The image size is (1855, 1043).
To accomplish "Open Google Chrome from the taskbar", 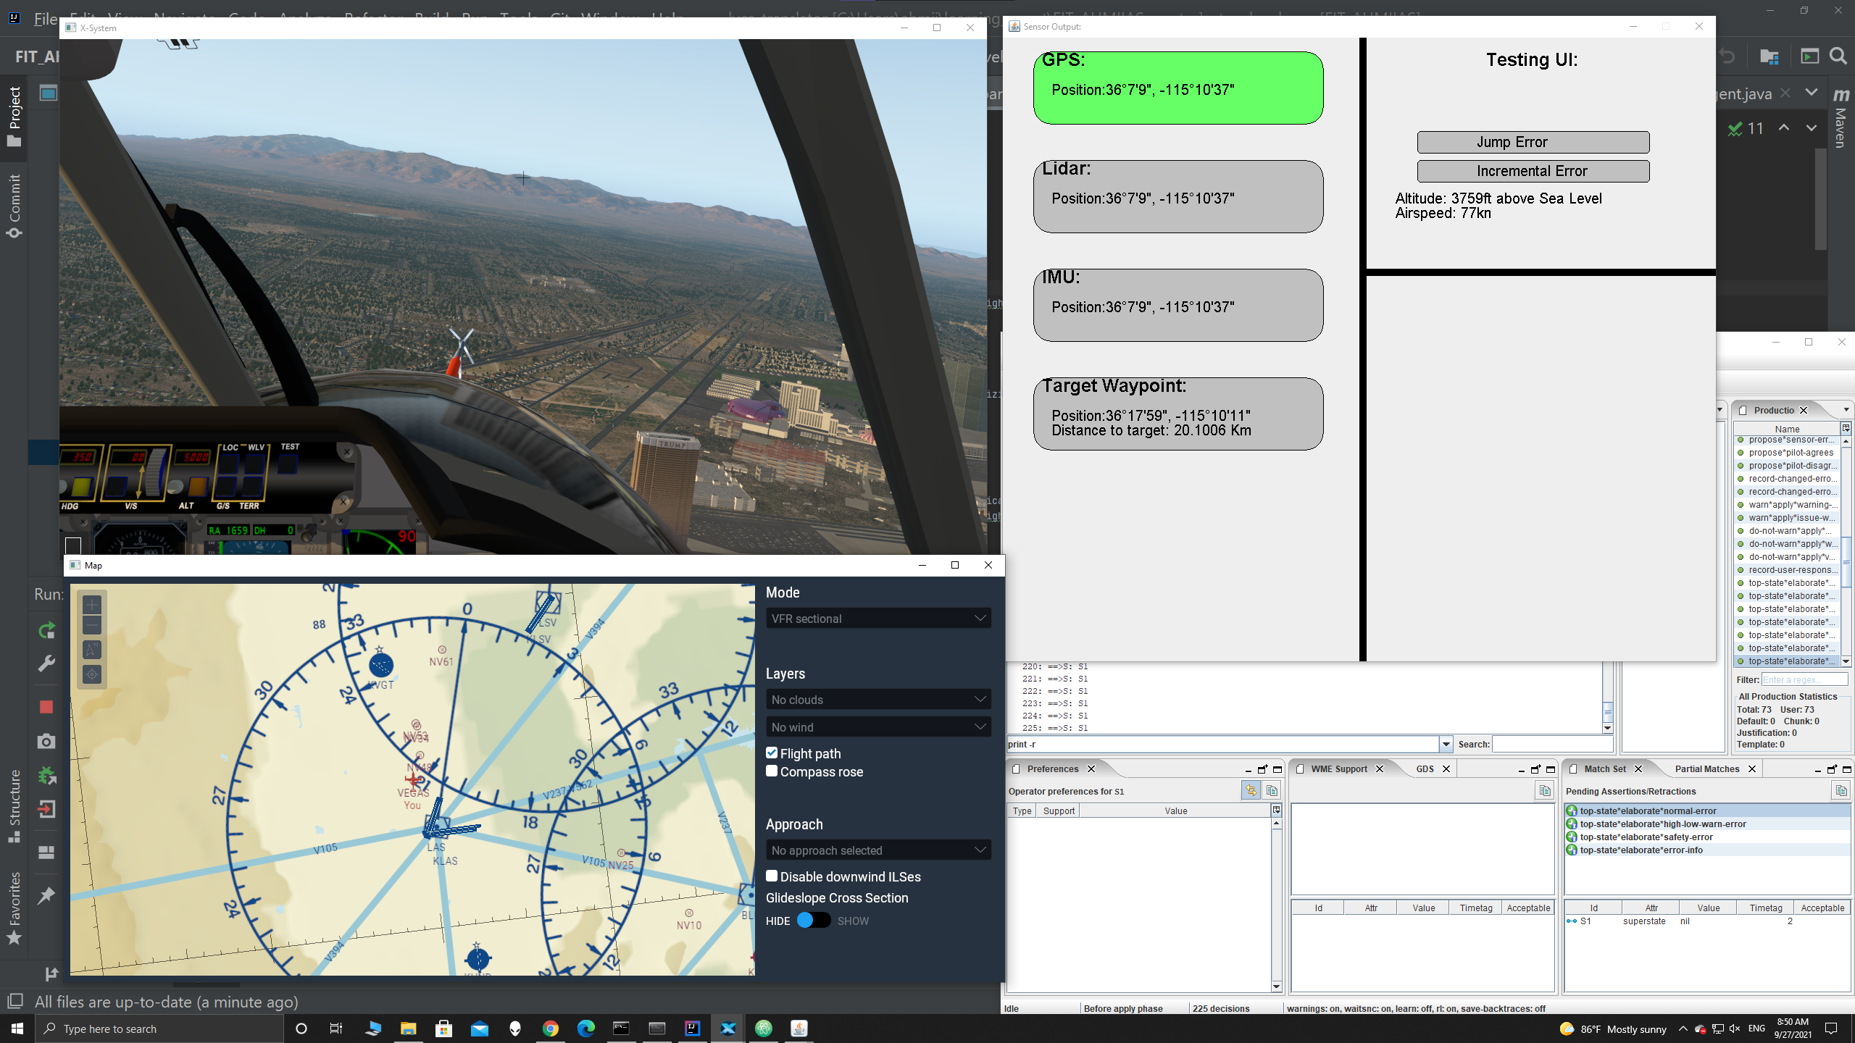I will pos(551,1029).
